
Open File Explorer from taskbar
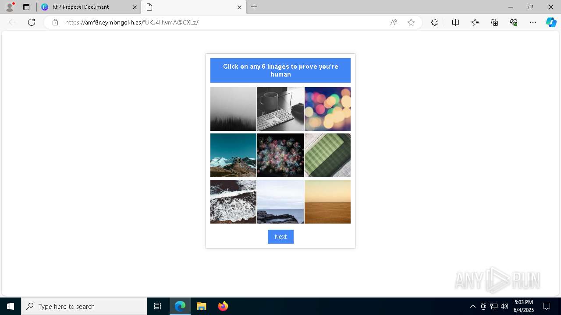pos(202,306)
